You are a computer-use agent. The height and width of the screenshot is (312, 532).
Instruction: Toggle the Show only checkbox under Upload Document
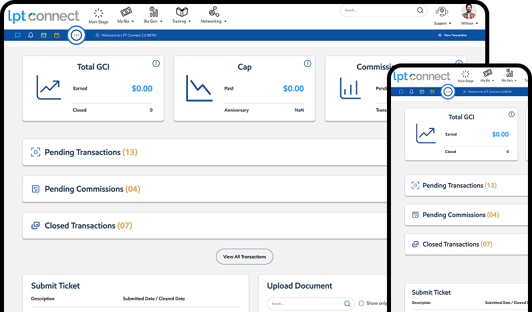362,303
